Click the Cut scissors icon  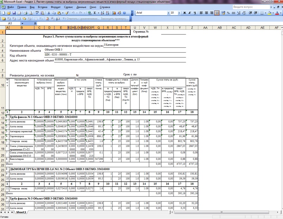click(x=49, y=13)
